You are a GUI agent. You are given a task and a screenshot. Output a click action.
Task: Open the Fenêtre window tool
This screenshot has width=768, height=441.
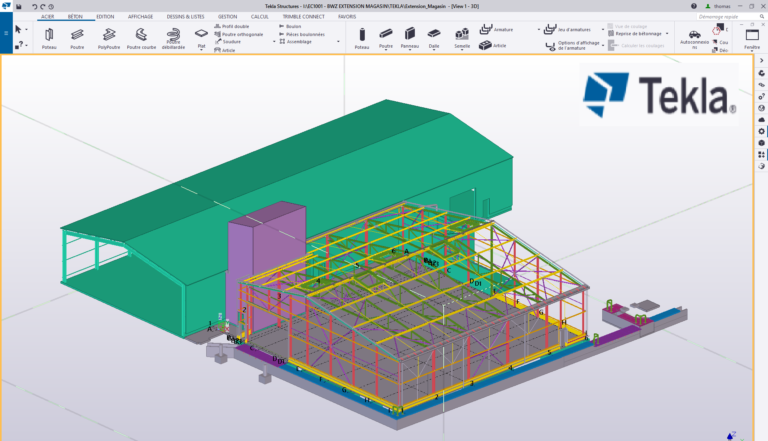(752, 38)
